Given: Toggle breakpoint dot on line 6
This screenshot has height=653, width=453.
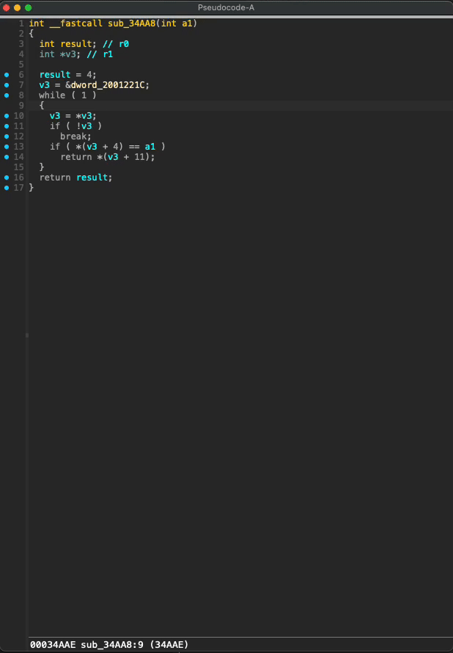Looking at the screenshot, I should [7, 75].
